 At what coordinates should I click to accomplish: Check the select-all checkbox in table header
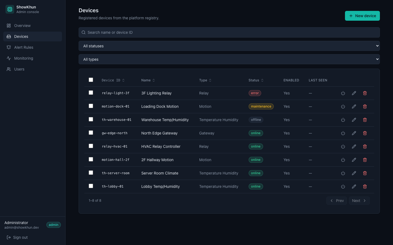(91, 80)
